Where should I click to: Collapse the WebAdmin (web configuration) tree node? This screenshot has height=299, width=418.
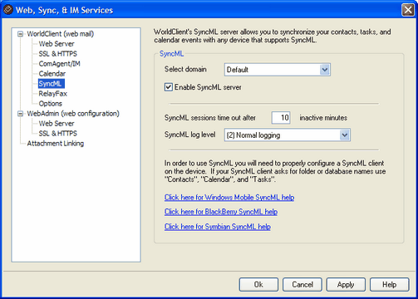click(20, 114)
